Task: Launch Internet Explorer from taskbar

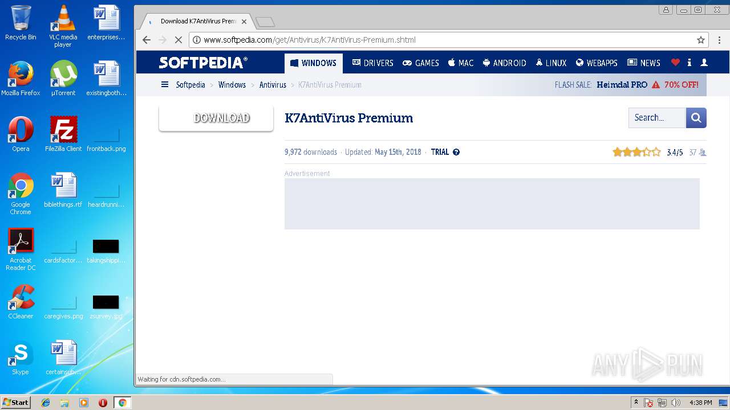Action: tap(46, 403)
